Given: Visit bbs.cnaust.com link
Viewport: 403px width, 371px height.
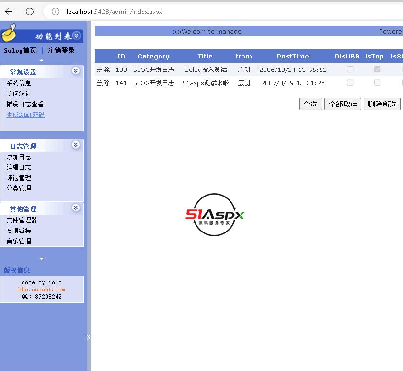Looking at the screenshot, I should (42, 290).
